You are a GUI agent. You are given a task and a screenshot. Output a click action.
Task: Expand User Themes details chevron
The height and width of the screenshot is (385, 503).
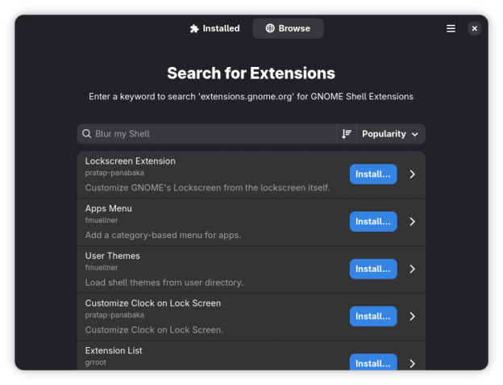pyautogui.click(x=413, y=269)
